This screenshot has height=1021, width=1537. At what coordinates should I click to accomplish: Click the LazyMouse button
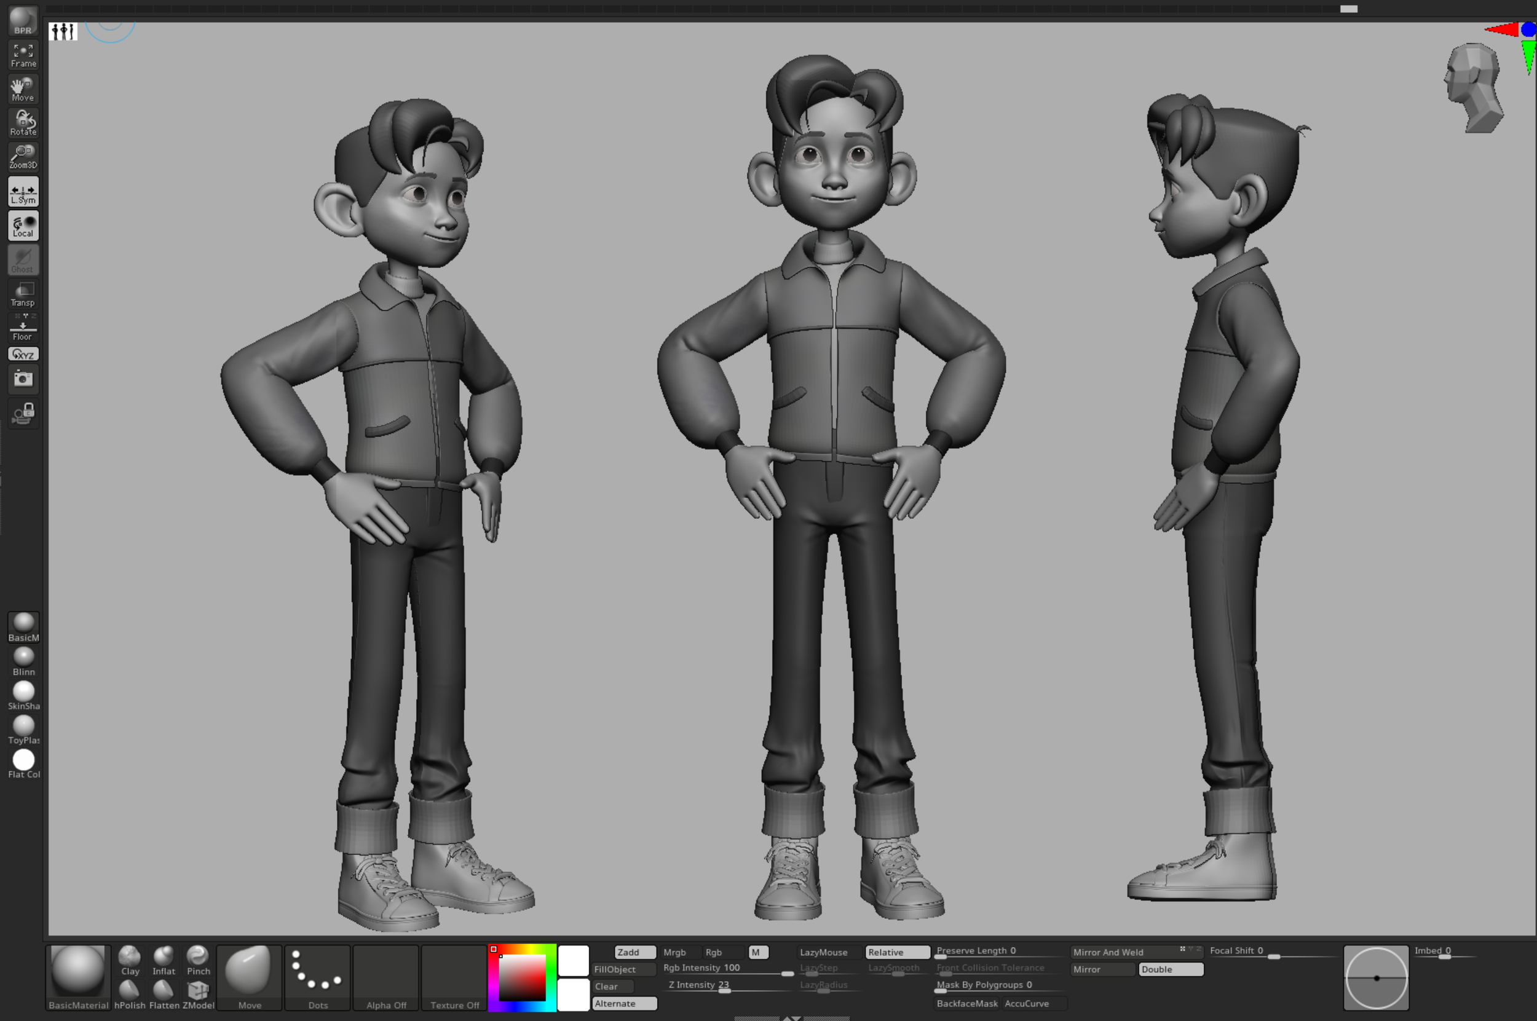(x=828, y=952)
